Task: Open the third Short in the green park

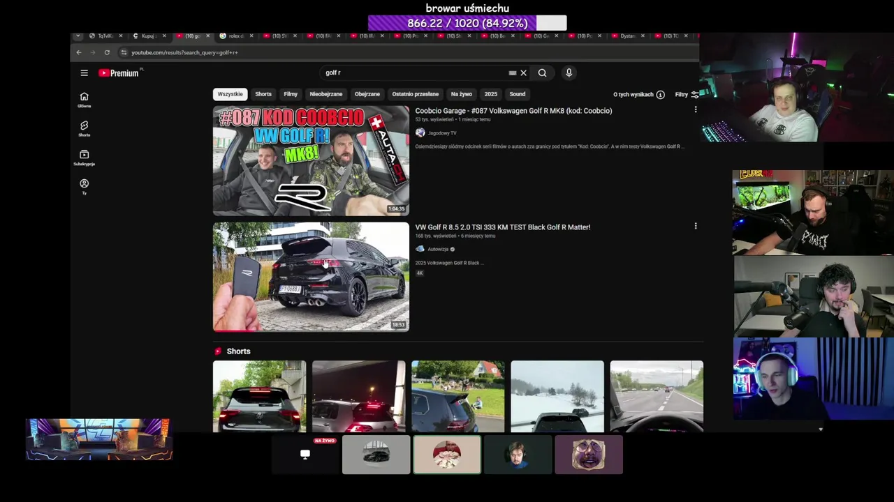Action: click(x=457, y=396)
